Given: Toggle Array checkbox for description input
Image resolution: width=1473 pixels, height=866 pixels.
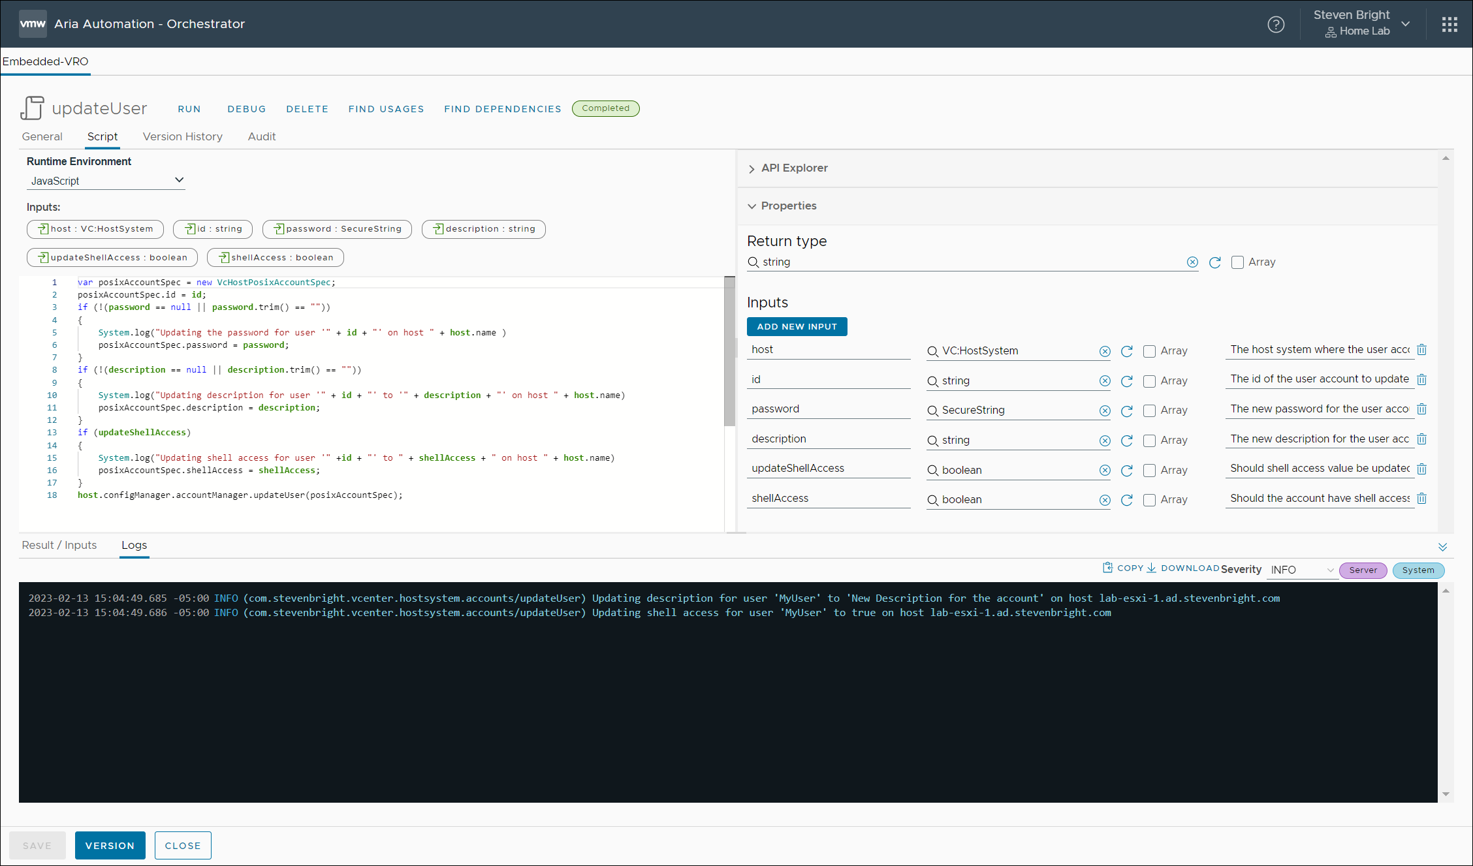Looking at the screenshot, I should tap(1149, 441).
